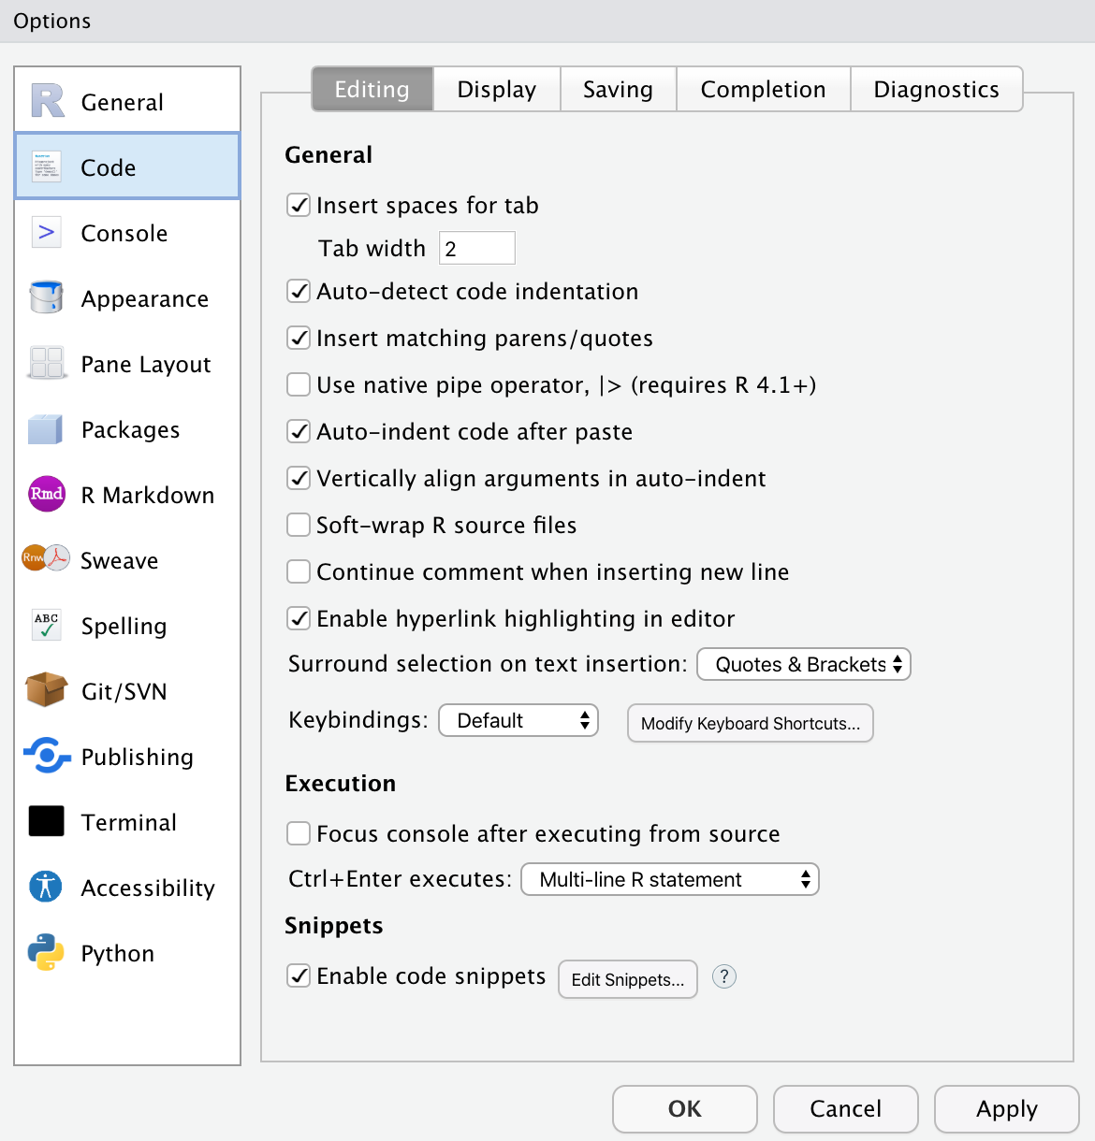The height and width of the screenshot is (1141, 1095).
Task: Open the Packages box icon
Action: tap(46, 429)
